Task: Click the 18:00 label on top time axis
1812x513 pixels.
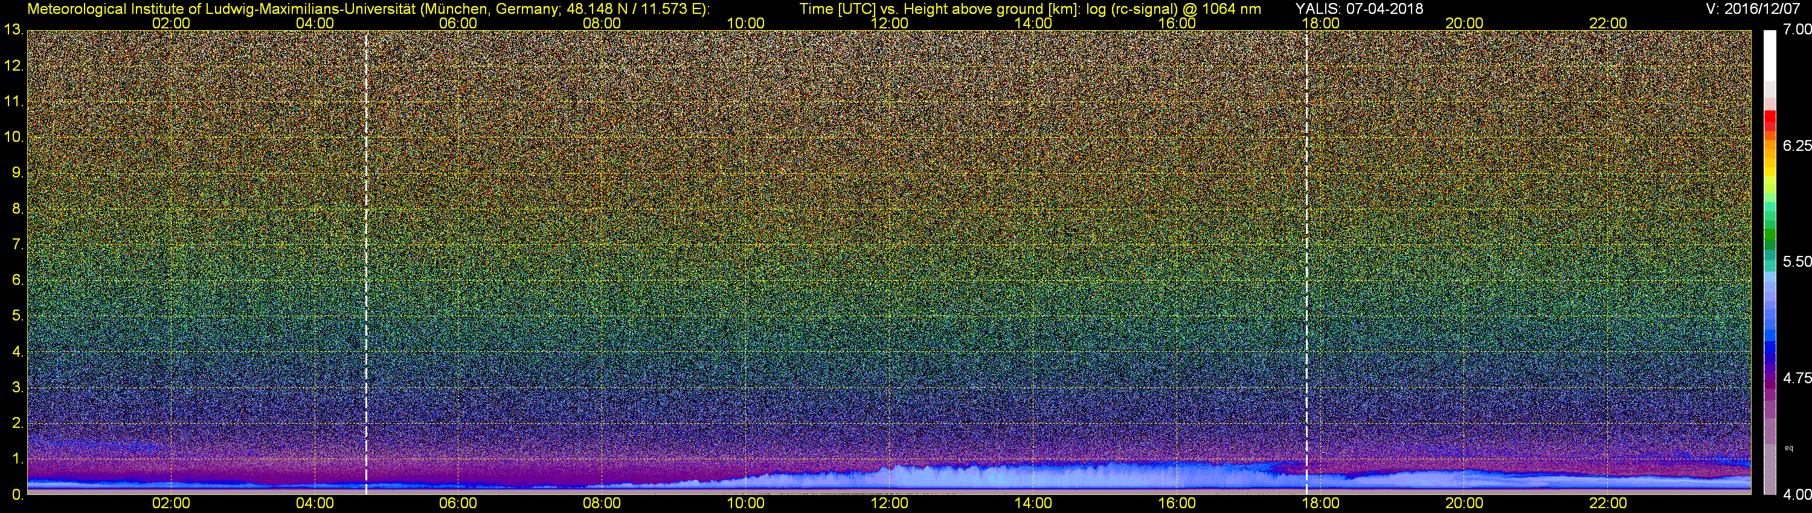Action: [x=1320, y=23]
